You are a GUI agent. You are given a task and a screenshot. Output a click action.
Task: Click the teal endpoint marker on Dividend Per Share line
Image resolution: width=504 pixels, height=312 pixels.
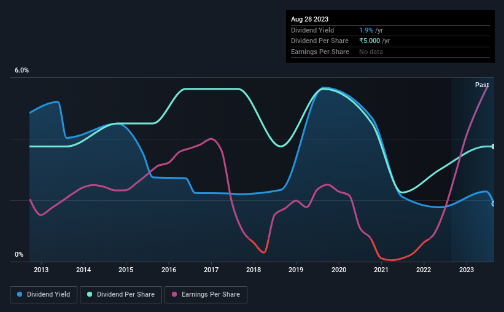(494, 147)
